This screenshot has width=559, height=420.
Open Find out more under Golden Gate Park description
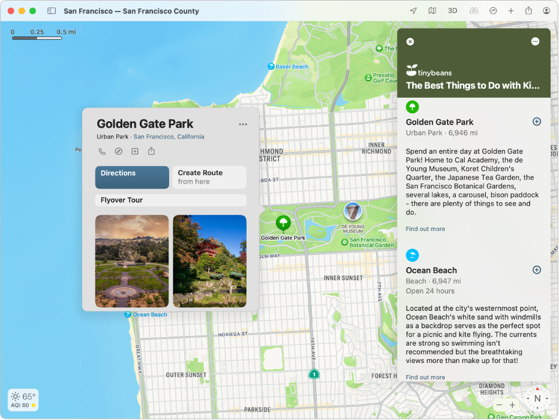pyautogui.click(x=425, y=229)
